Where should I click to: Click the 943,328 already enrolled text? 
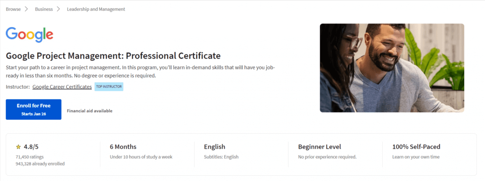point(40,164)
